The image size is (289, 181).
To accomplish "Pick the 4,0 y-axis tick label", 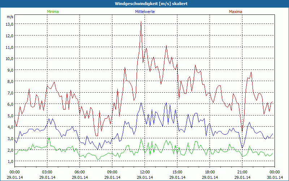I will pyautogui.click(x=9, y=127).
